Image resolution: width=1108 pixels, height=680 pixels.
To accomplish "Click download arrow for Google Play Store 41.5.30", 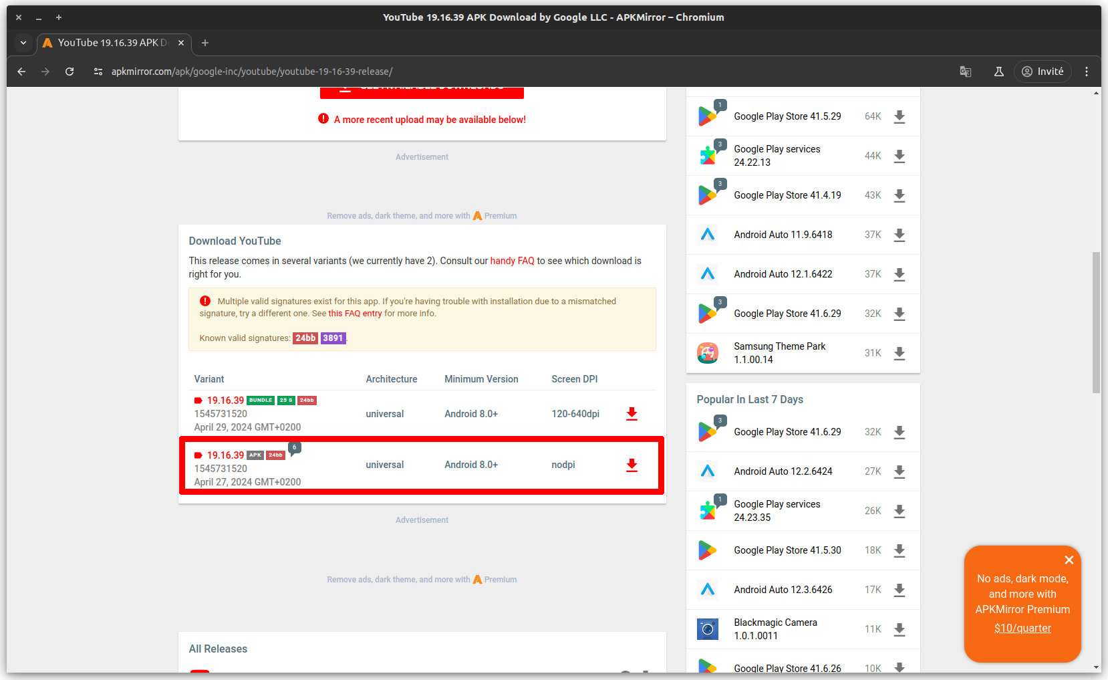I will (899, 550).
